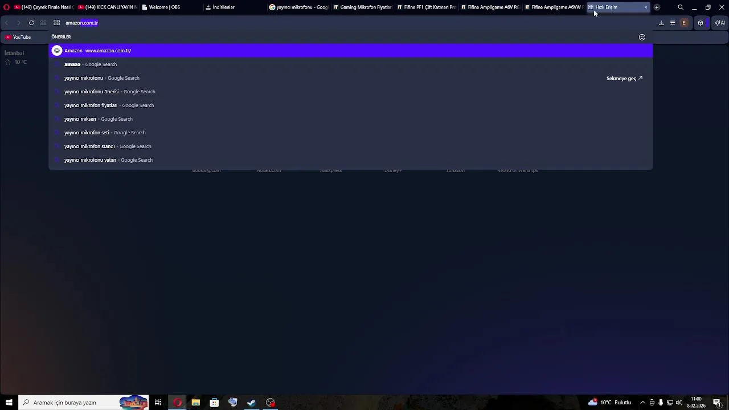Switch to İndirilenler tab

point(235,7)
